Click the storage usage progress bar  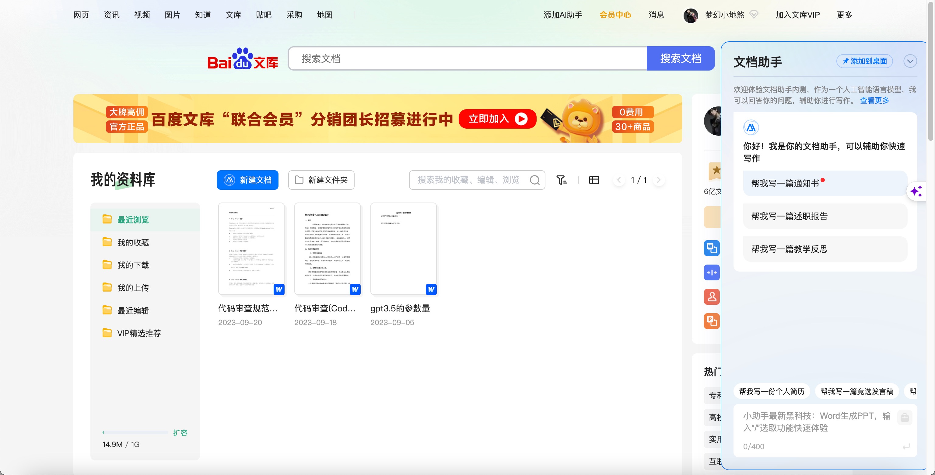tap(135, 432)
